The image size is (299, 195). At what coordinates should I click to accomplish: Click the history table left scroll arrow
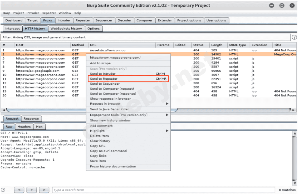point(3,110)
